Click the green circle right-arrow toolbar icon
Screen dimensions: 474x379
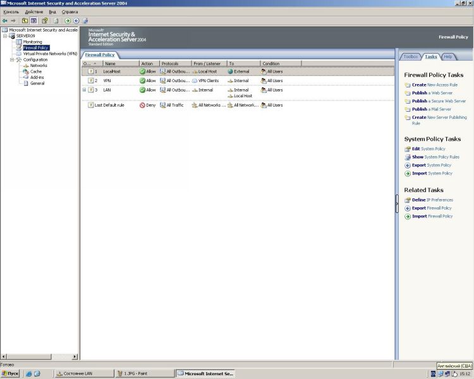click(x=68, y=21)
